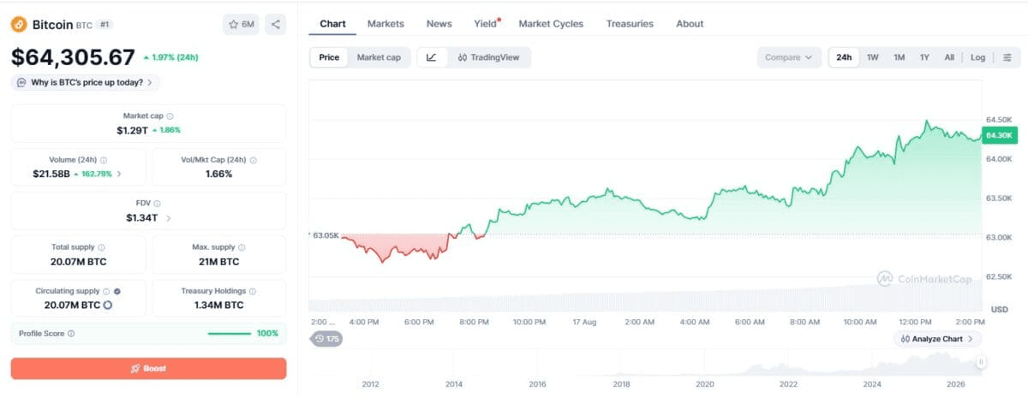
Task: Click the 175 history counter badge
Action: point(326,339)
